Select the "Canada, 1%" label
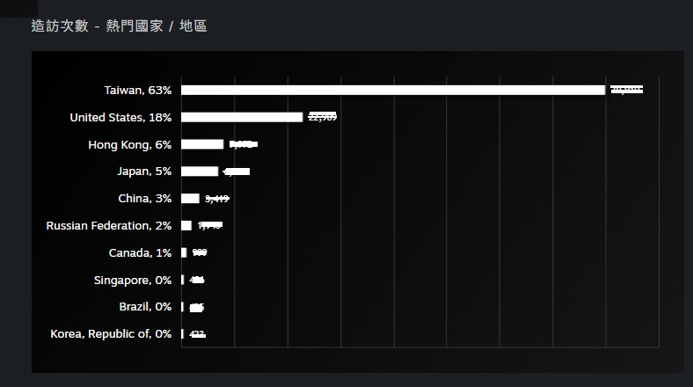Screen dimensions: 693x387 (x=140, y=253)
